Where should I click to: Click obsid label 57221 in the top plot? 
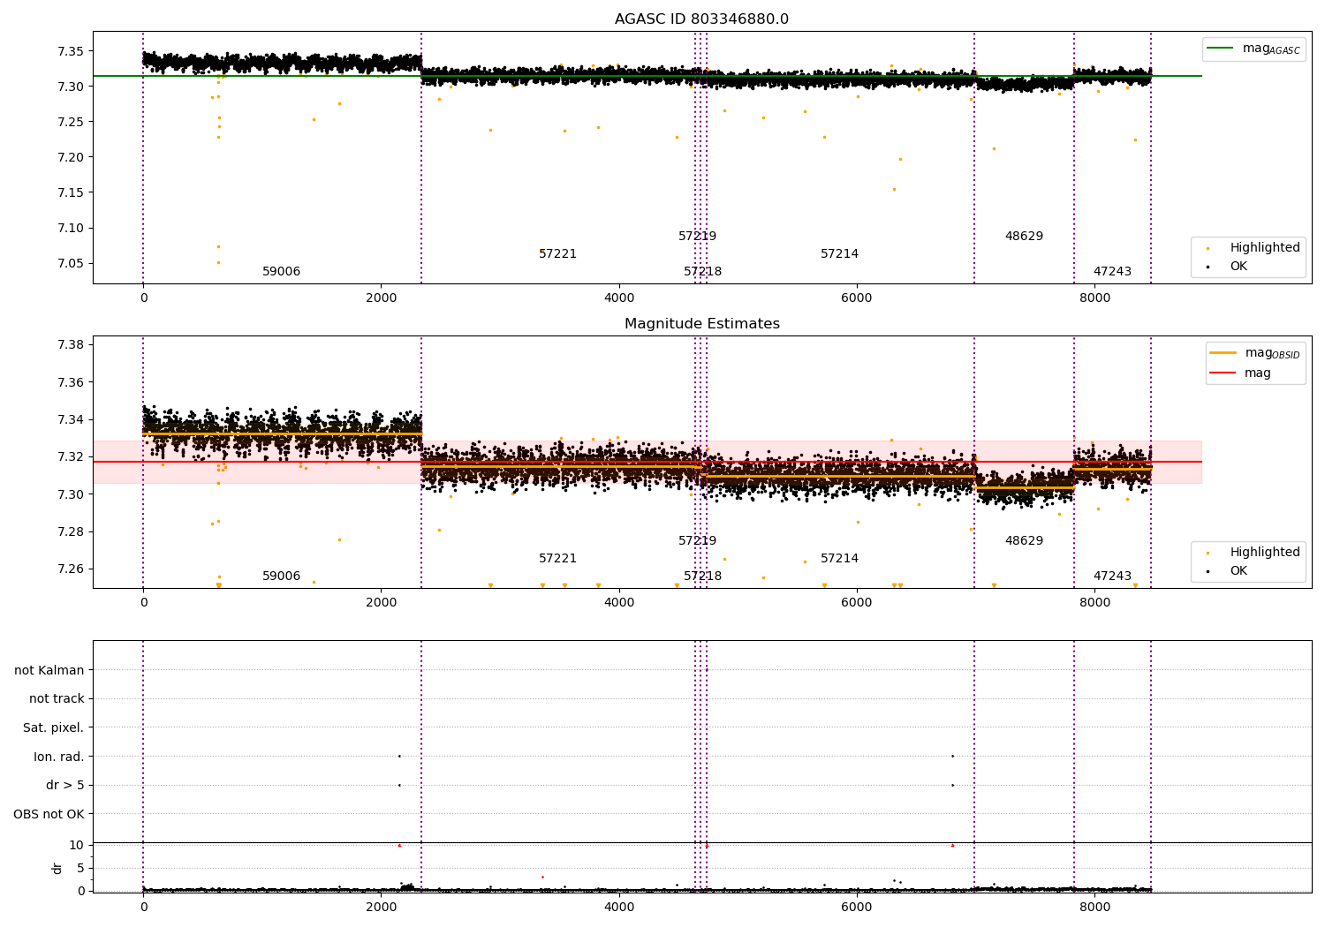(557, 254)
